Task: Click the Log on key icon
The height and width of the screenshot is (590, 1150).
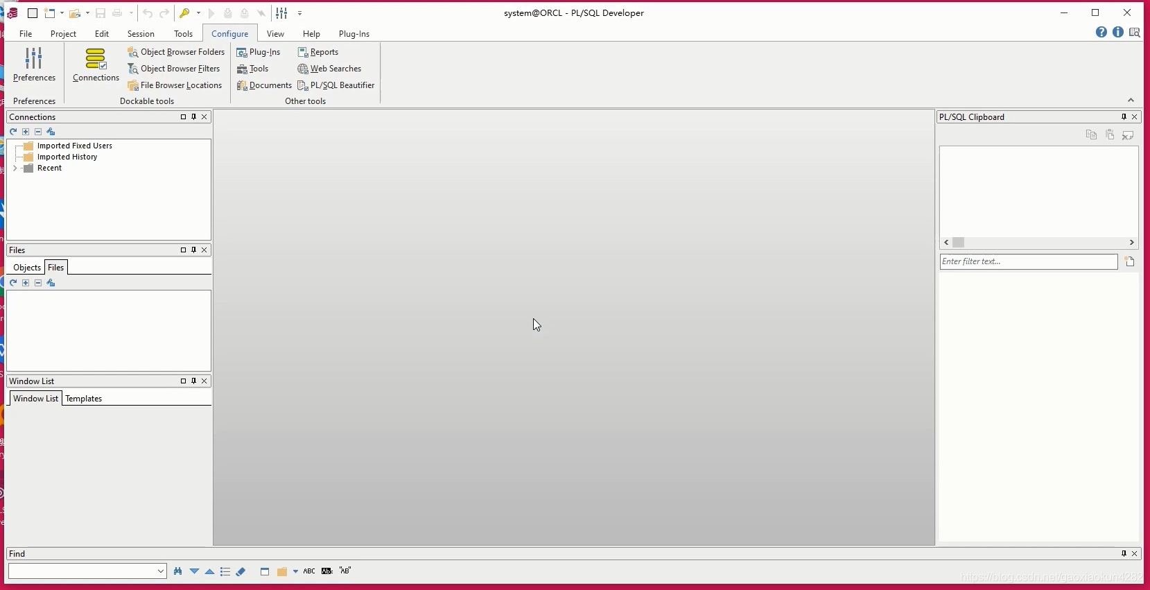Action: [x=184, y=13]
